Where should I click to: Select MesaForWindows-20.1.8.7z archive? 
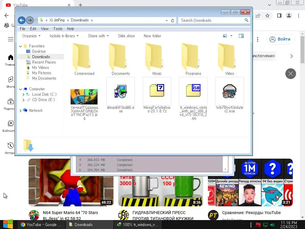tap(157, 95)
